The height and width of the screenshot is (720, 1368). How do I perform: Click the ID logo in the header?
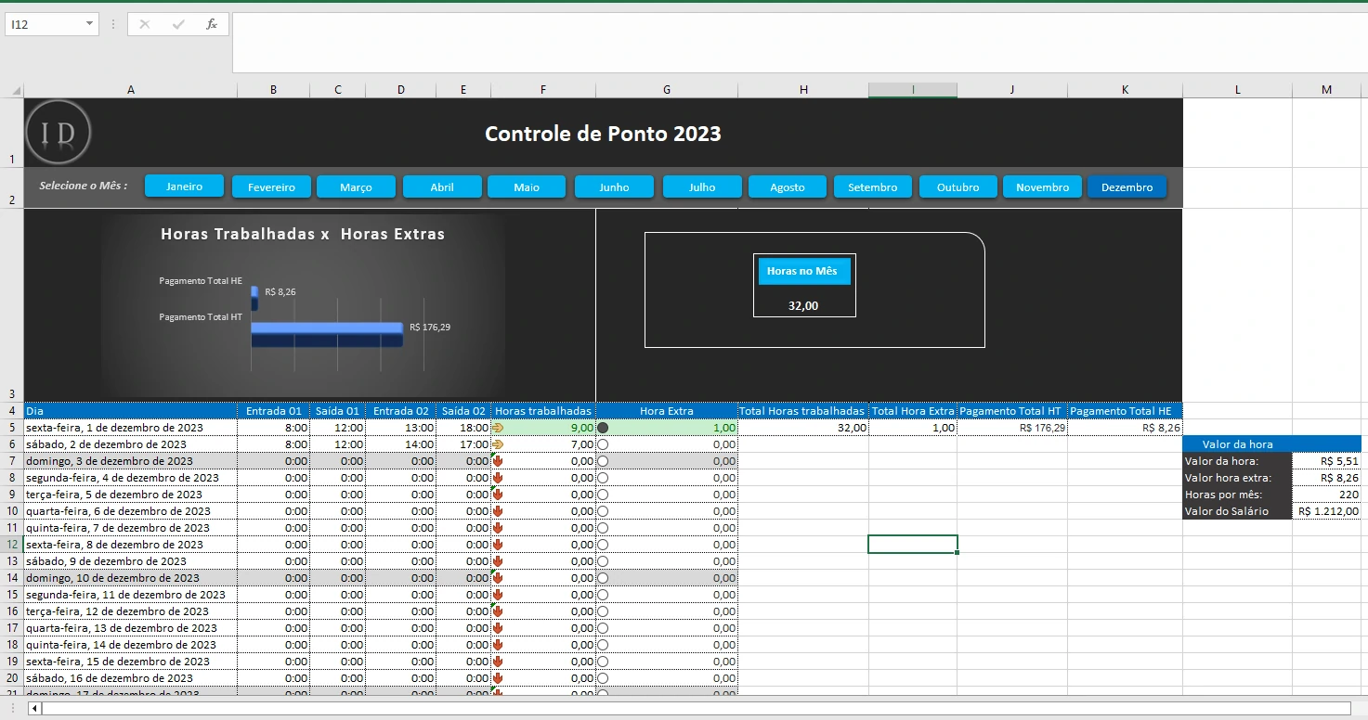point(59,133)
